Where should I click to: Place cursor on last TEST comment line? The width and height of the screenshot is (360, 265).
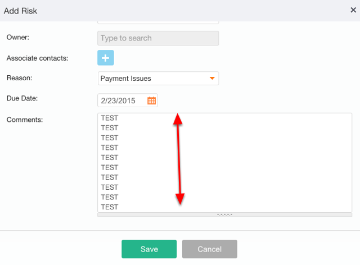pos(110,207)
